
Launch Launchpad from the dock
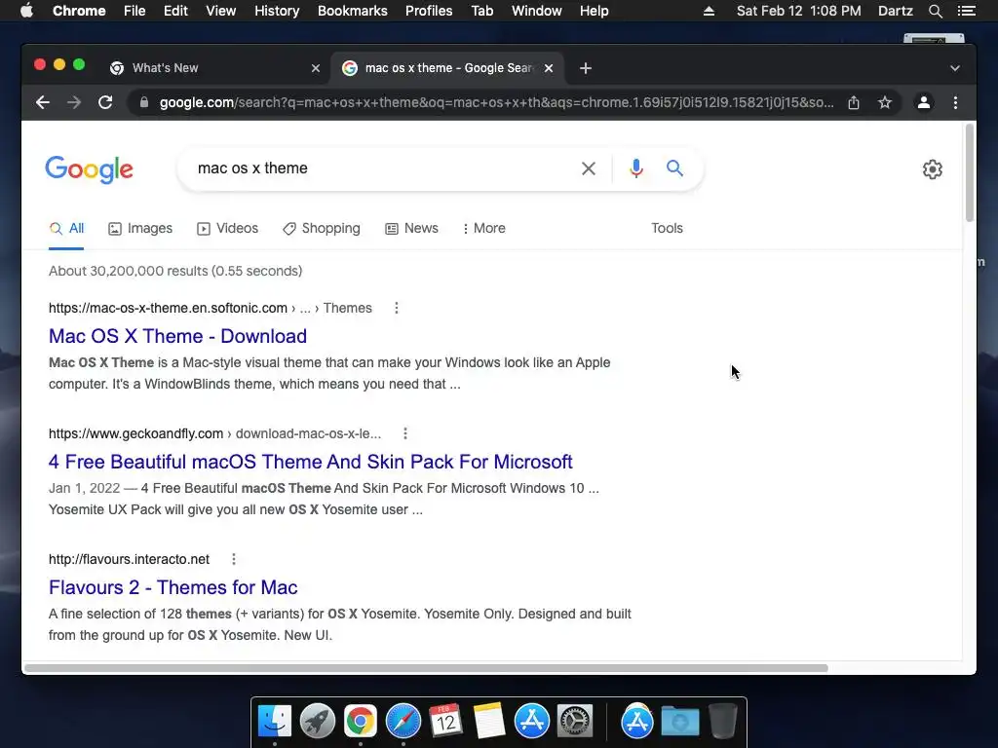pos(318,722)
